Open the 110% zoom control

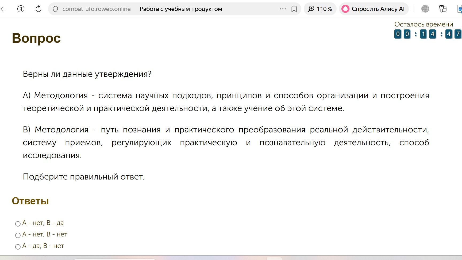[x=320, y=9]
